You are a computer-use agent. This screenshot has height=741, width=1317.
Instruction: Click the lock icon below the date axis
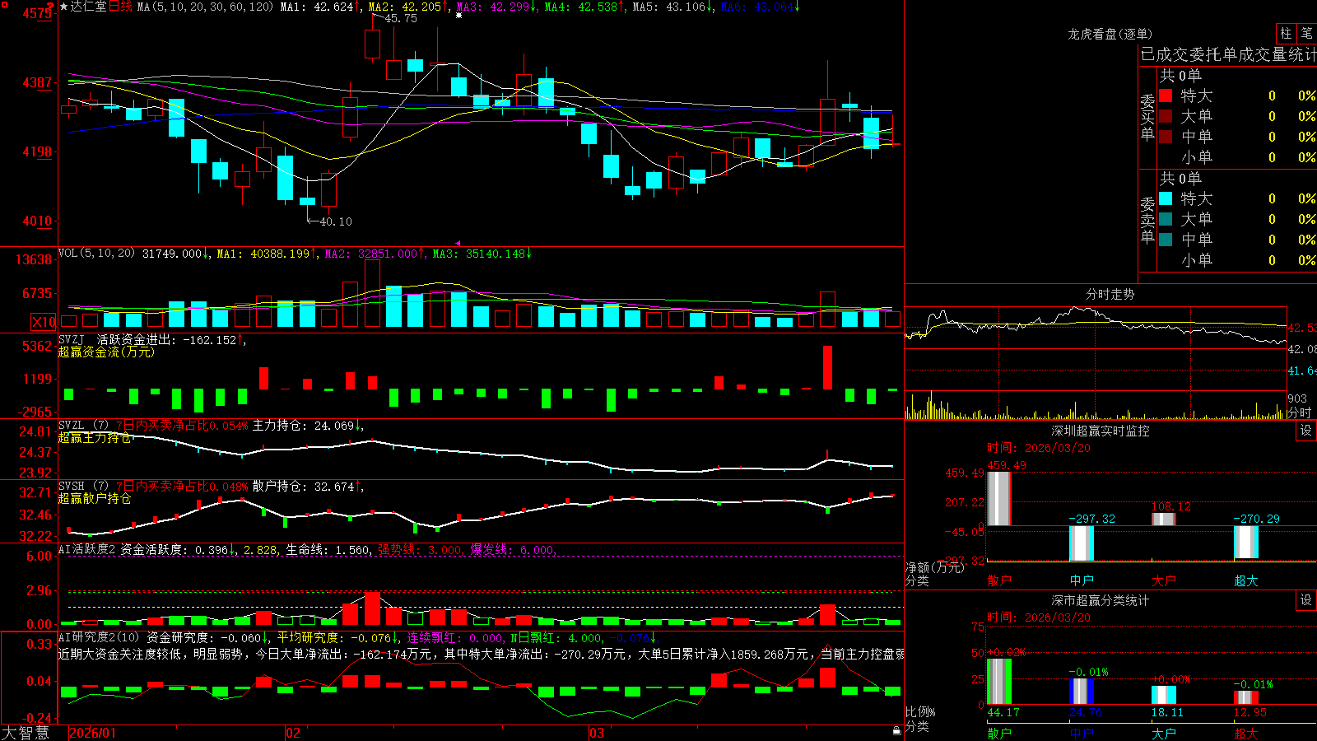(896, 730)
